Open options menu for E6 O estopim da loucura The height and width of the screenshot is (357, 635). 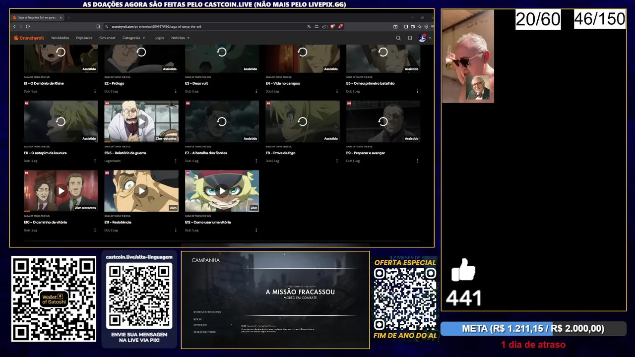tap(95, 161)
